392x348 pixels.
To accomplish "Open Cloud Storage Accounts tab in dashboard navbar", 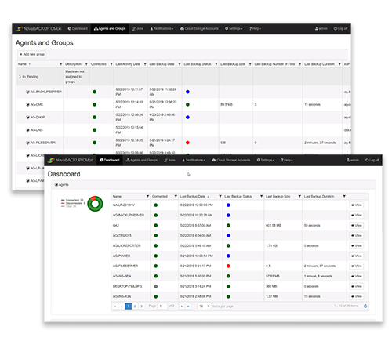I will (x=231, y=160).
